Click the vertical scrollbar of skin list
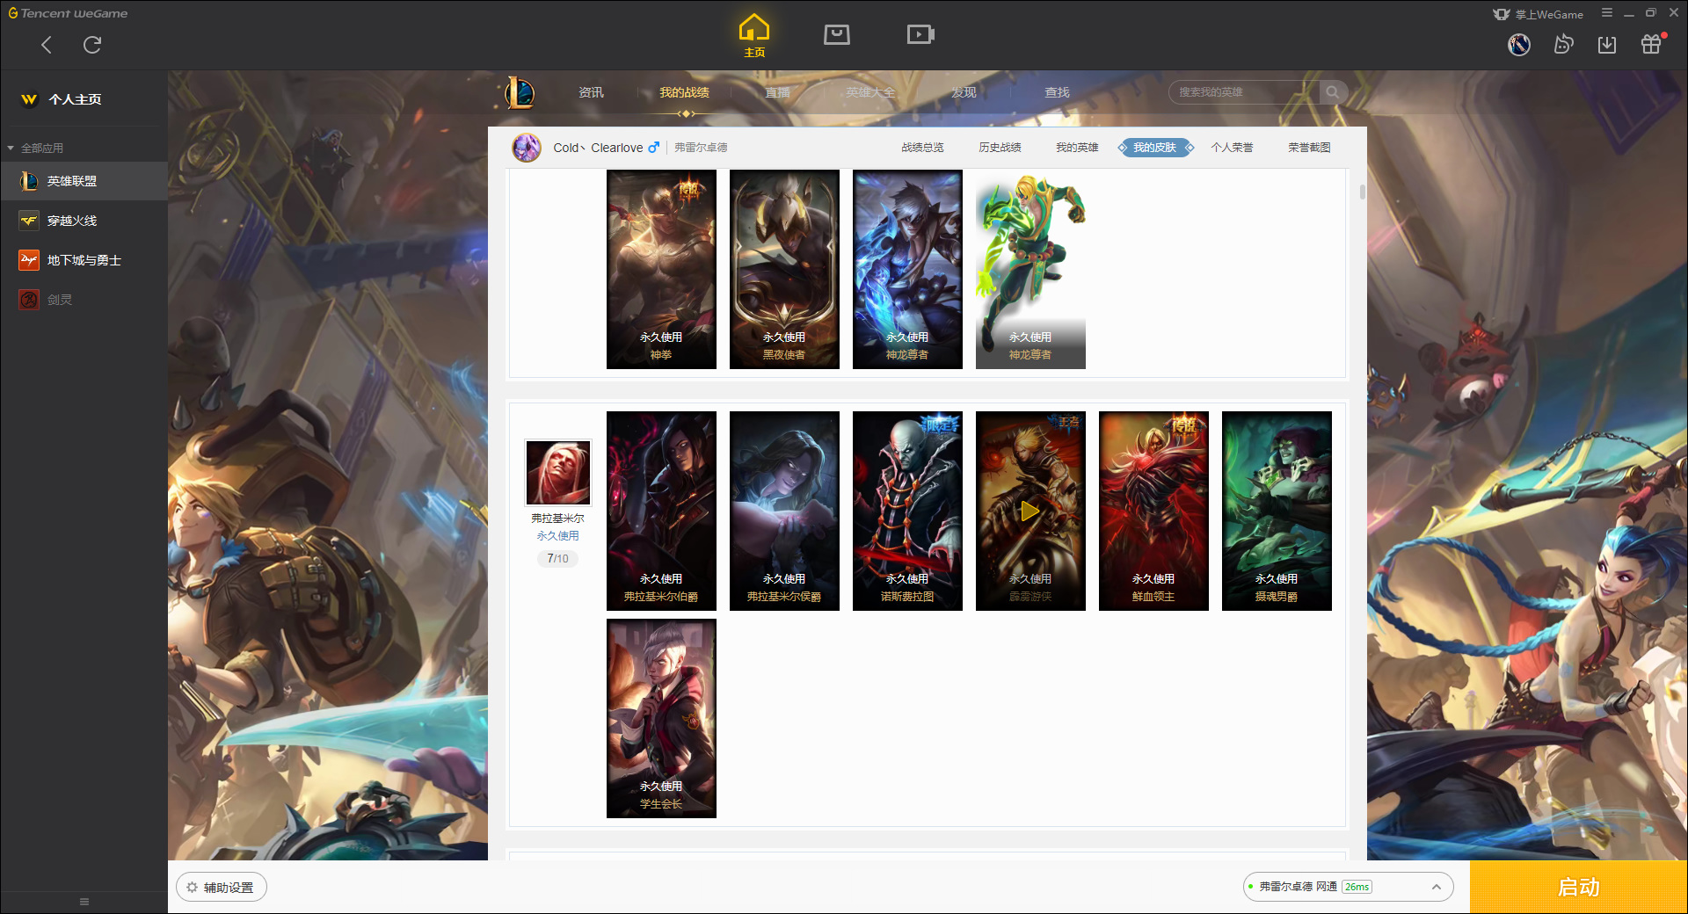Viewport: 1688px width, 914px height. point(1362,192)
